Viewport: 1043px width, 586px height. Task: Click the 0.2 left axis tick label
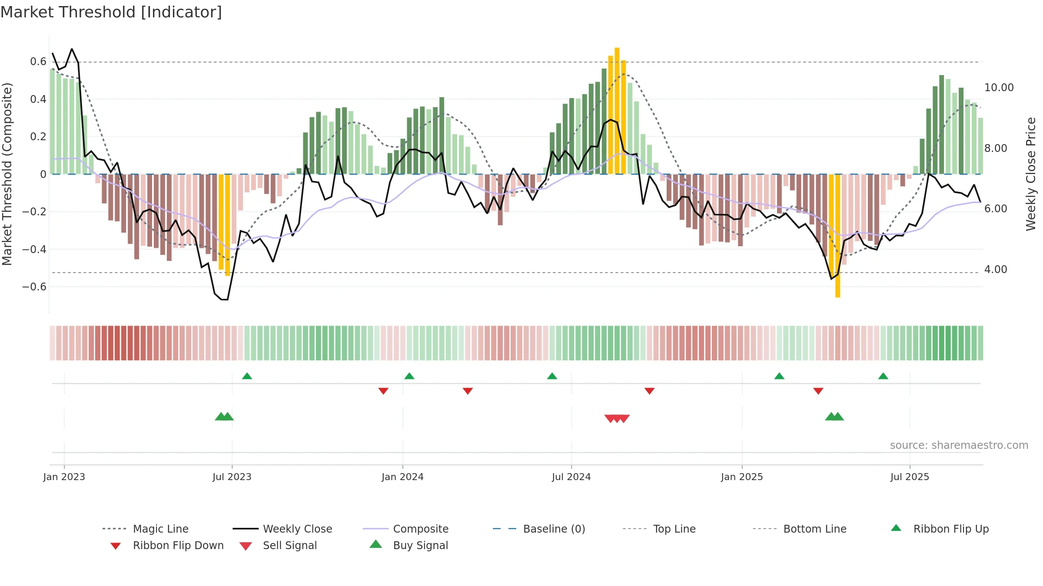coord(38,137)
